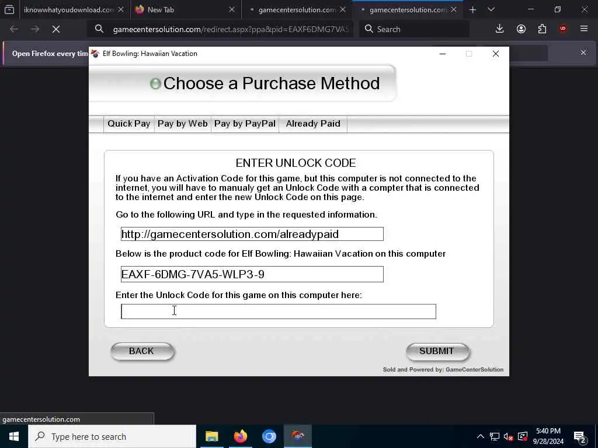Viewport: 598px width, 448px height.
Task: Open the uBlock Origin extension icon
Action: tap(563, 29)
